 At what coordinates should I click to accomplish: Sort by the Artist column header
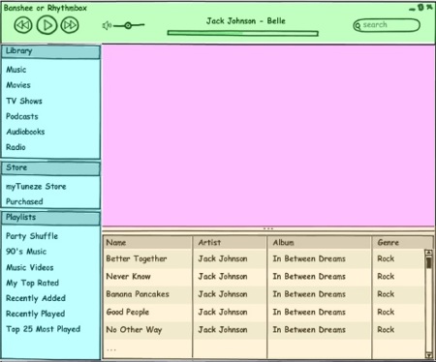tap(230, 243)
